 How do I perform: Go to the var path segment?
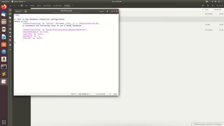(x=26, y=6)
